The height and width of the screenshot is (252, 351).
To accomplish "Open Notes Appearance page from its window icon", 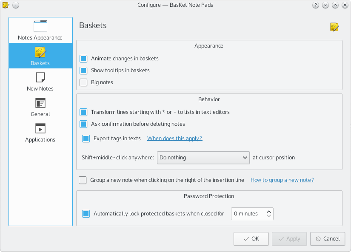I will pyautogui.click(x=40, y=26).
